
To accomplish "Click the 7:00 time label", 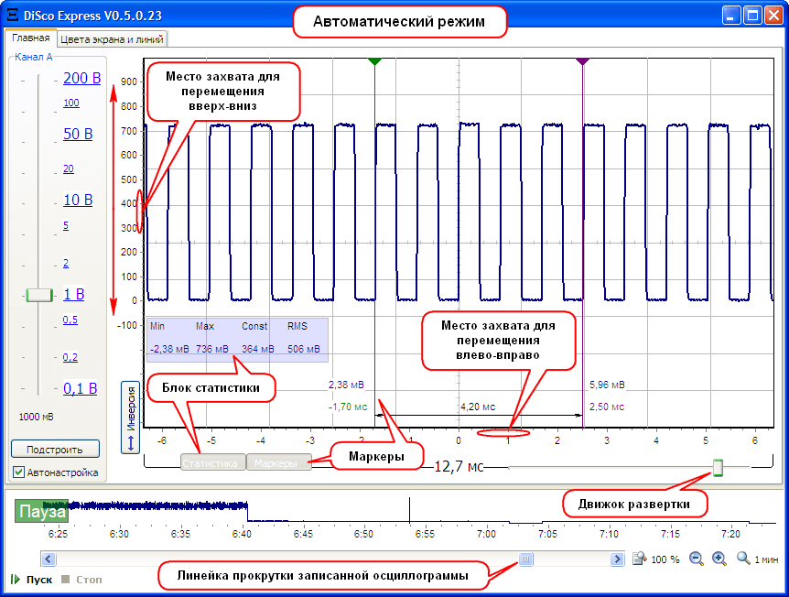I will pos(486,534).
